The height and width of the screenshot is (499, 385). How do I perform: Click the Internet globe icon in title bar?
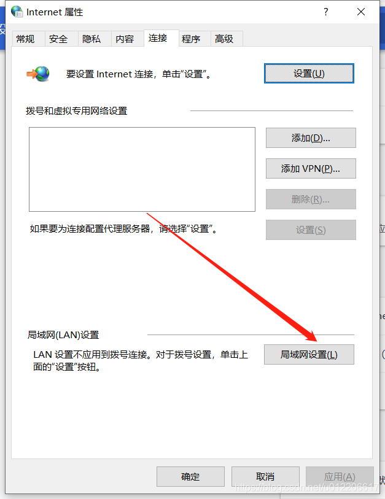coord(17,12)
